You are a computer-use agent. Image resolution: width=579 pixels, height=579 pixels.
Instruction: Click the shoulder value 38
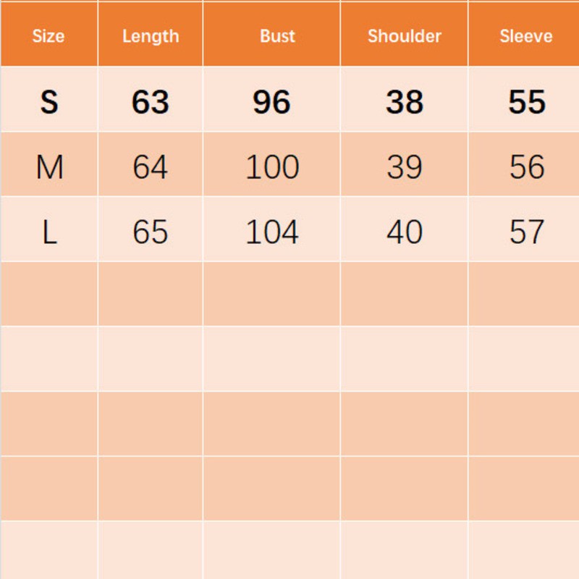[405, 102]
